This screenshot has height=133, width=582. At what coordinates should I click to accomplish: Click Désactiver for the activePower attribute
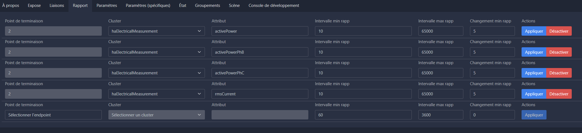(559, 31)
